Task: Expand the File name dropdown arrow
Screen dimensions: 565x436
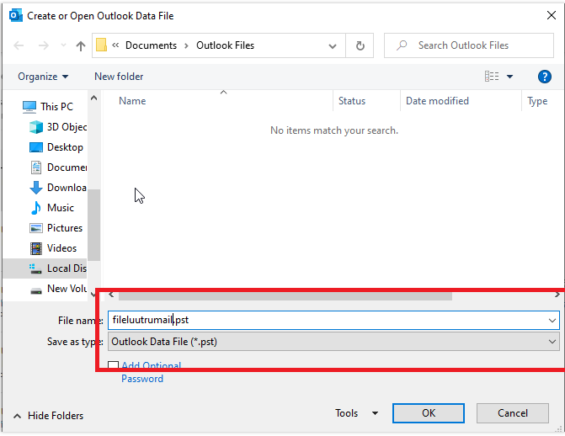Action: 552,321
